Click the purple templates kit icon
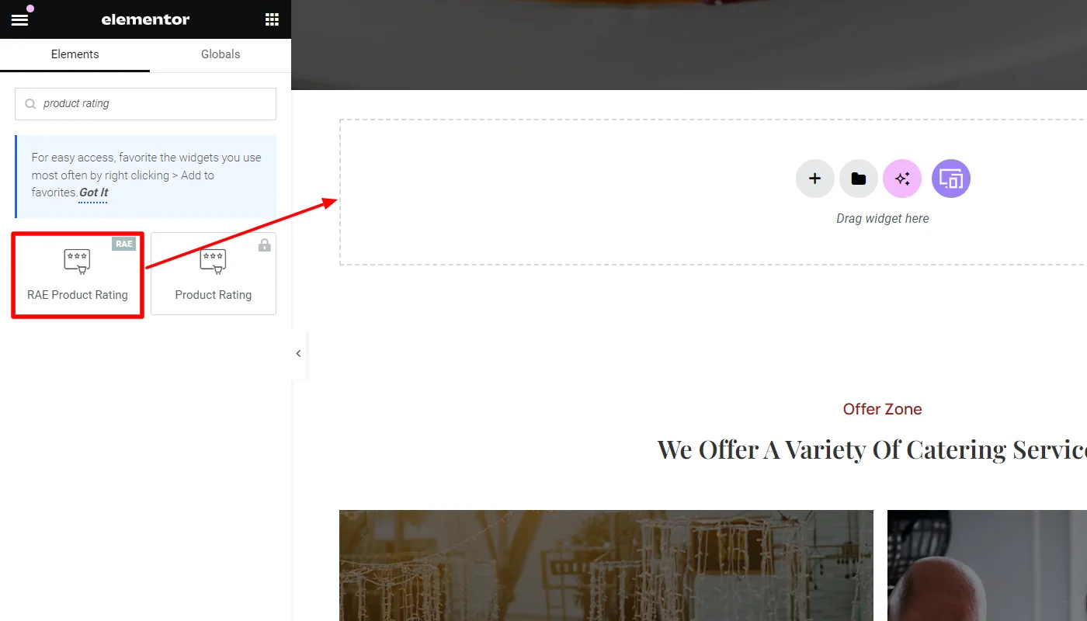The height and width of the screenshot is (621, 1087). point(951,179)
